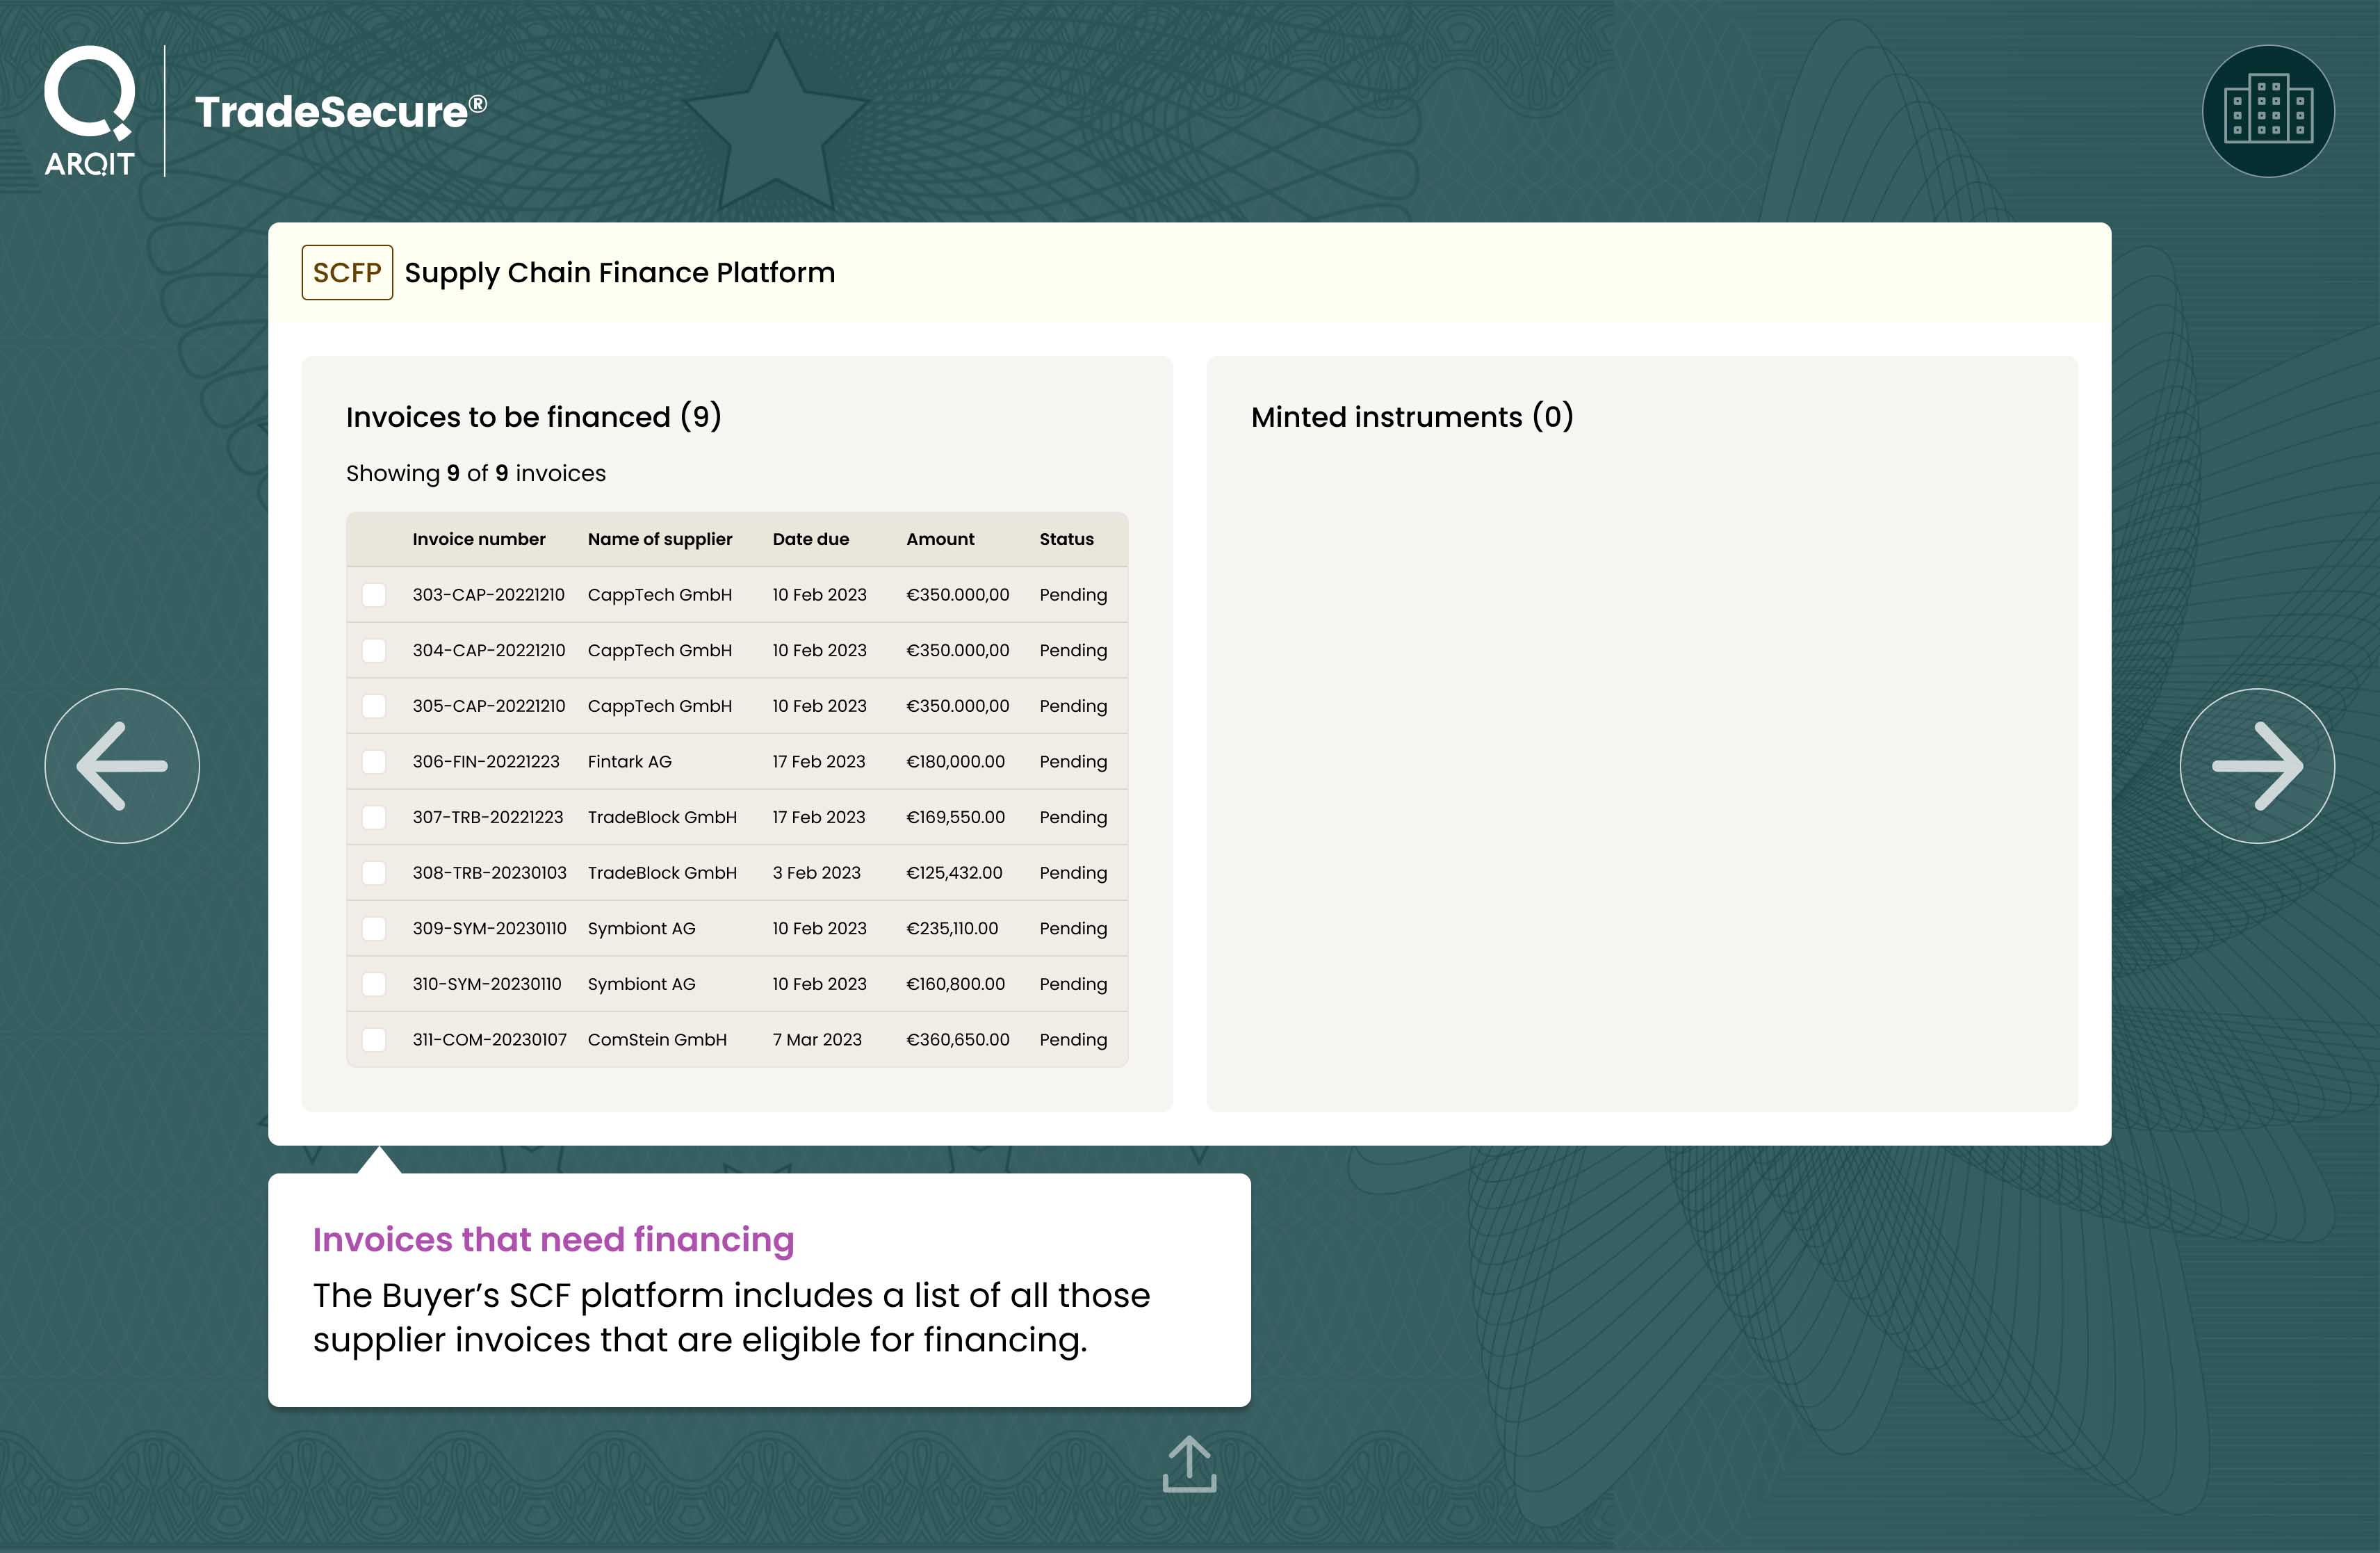2380x1553 pixels.
Task: Click invoice number 307-TRB-20221223
Action: tap(488, 817)
